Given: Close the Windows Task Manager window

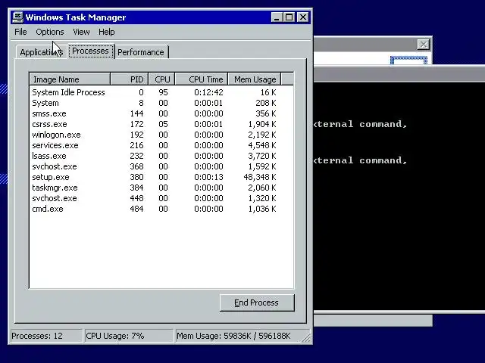Looking at the screenshot, I should click(x=303, y=17).
